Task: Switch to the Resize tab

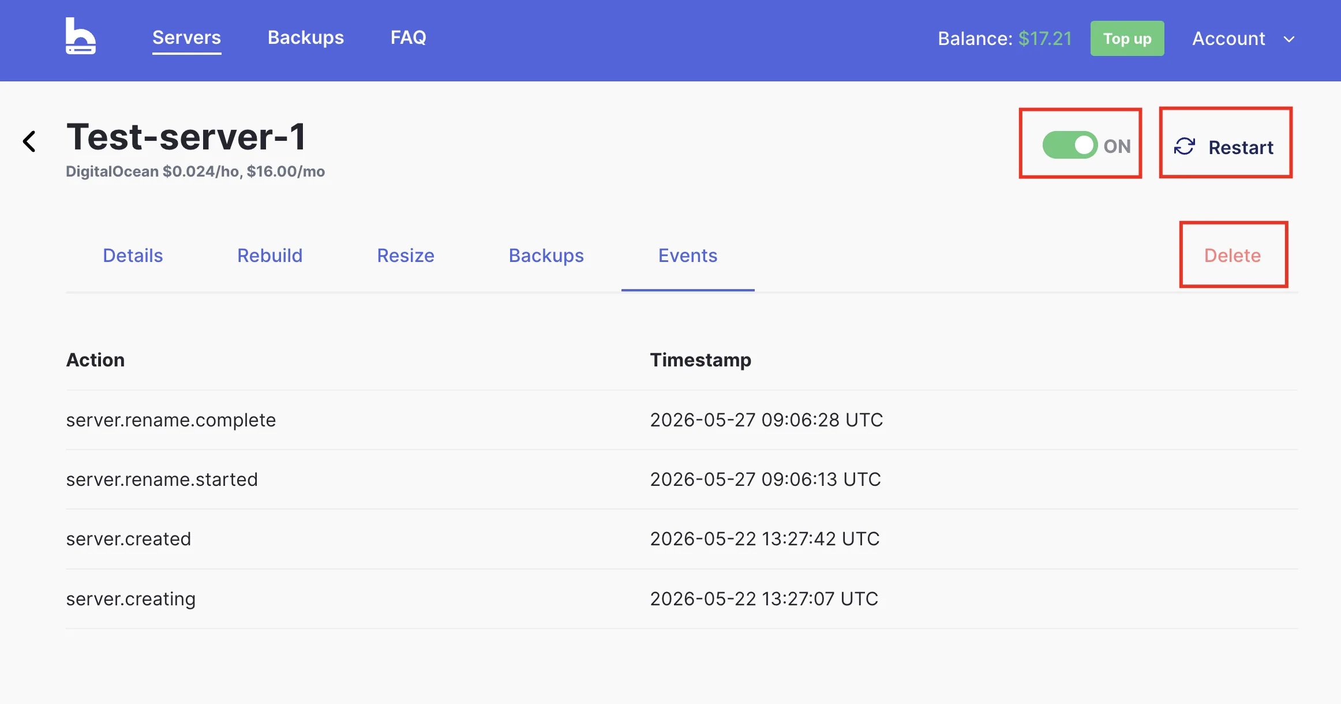Action: click(x=406, y=255)
